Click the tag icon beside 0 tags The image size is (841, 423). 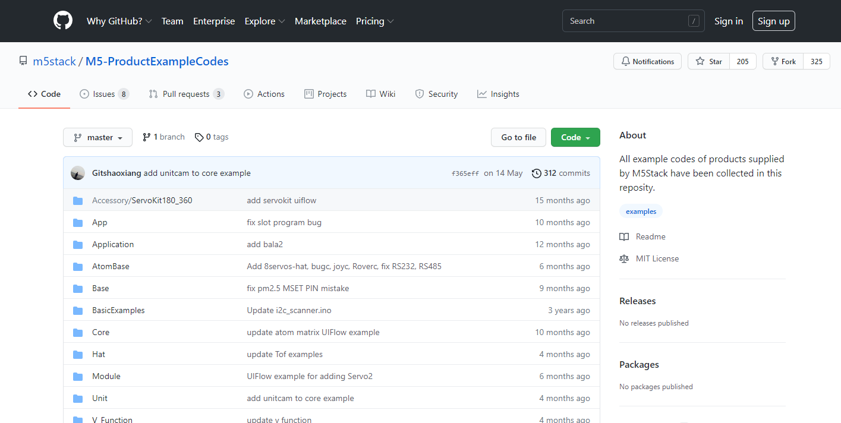click(x=199, y=137)
